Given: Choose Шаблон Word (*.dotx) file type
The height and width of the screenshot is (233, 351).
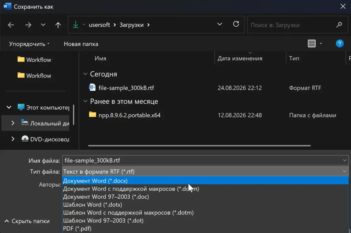Looking at the screenshot, I should (205, 205).
